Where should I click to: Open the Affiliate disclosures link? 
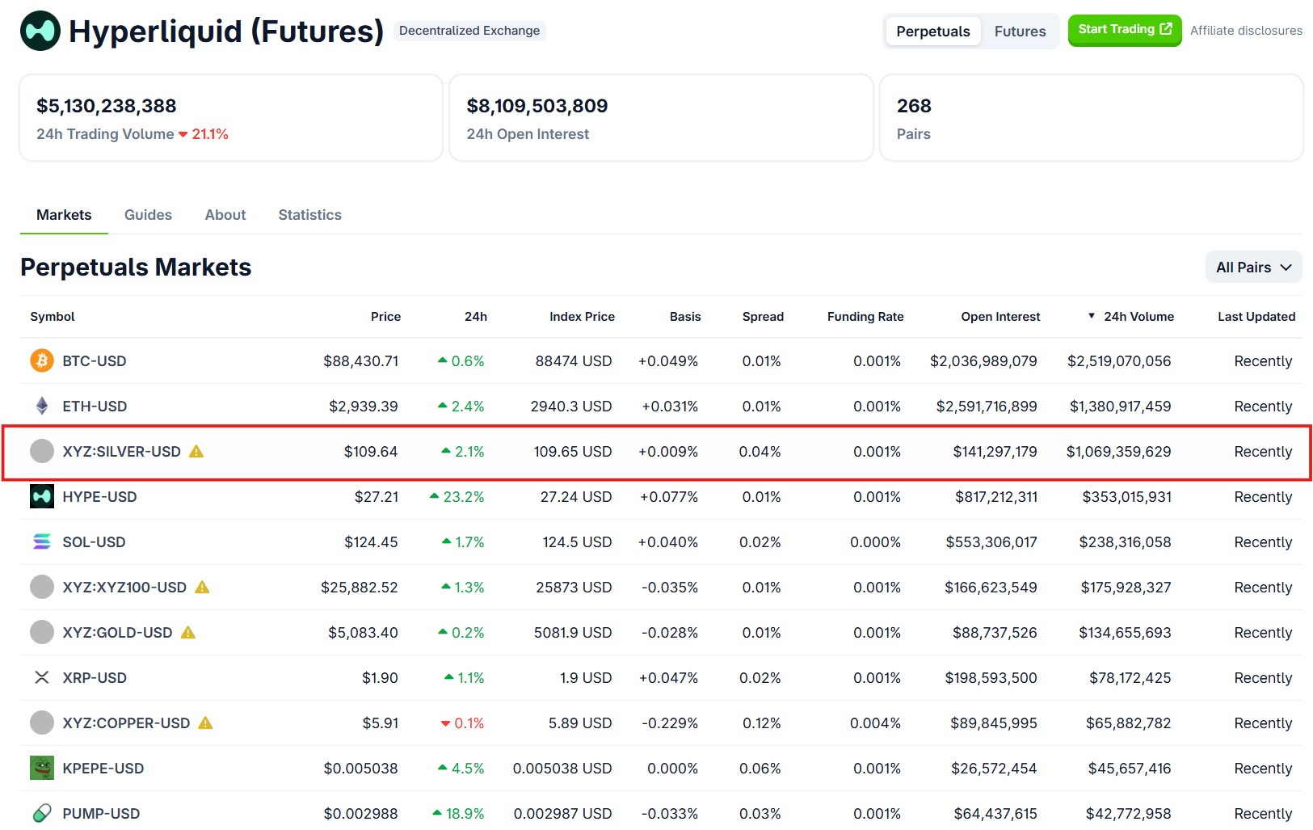pos(1246,31)
